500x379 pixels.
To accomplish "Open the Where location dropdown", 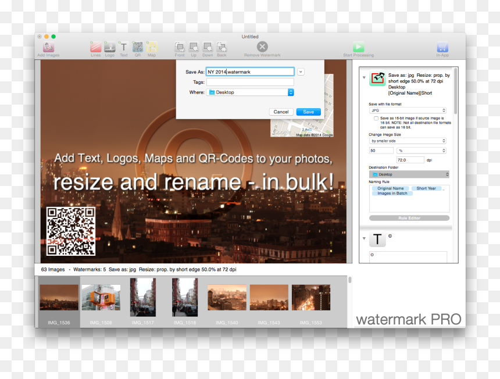I will 251,92.
